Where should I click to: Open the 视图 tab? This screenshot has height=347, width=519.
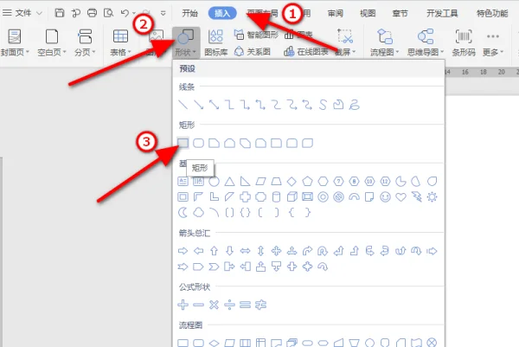click(368, 13)
